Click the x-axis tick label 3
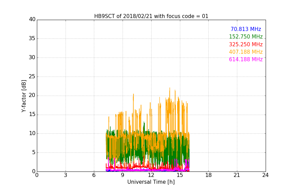The height and width of the screenshot is (196, 295). (66, 175)
